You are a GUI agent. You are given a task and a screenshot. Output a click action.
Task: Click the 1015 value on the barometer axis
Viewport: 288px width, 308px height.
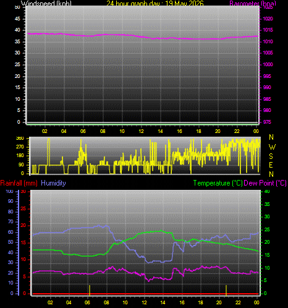tap(268, 30)
